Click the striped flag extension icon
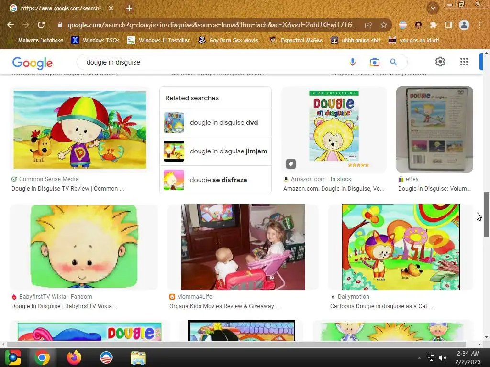 403,25
